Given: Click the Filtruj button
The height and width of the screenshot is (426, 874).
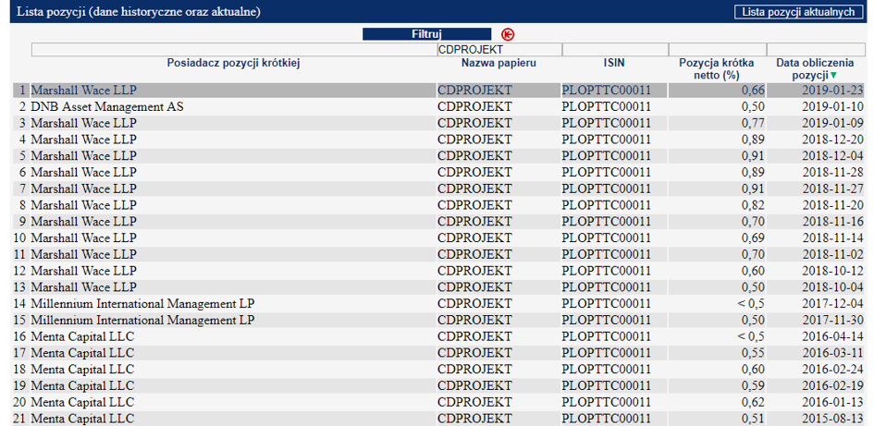Looking at the screenshot, I should click(427, 34).
